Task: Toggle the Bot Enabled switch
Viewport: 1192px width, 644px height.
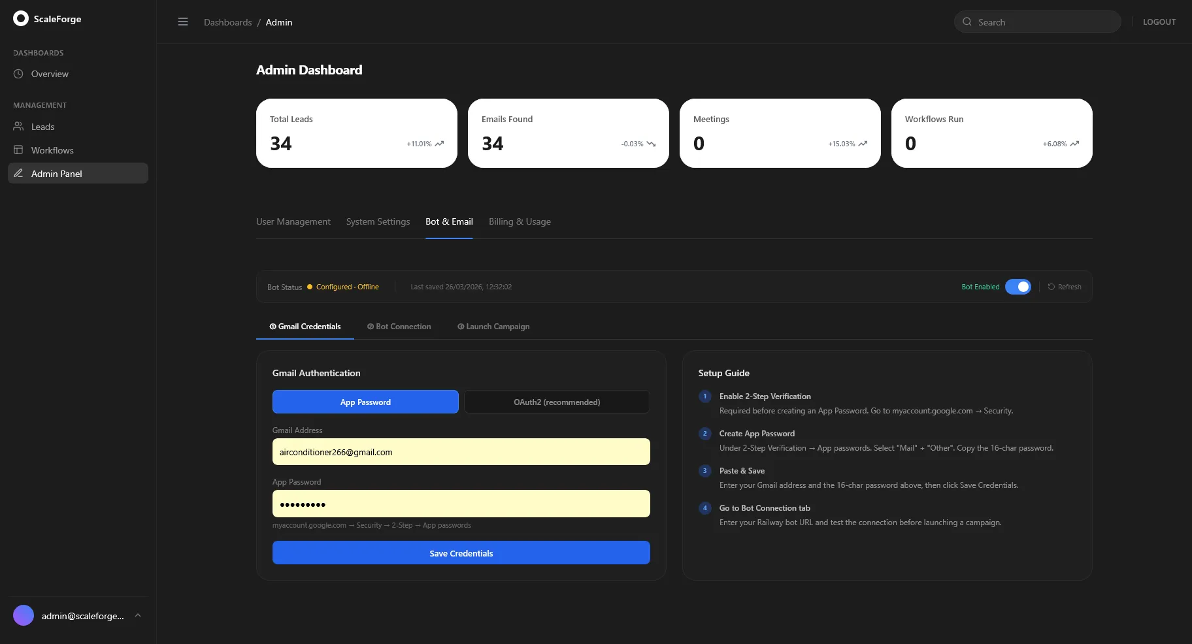Action: pyautogui.click(x=1018, y=287)
